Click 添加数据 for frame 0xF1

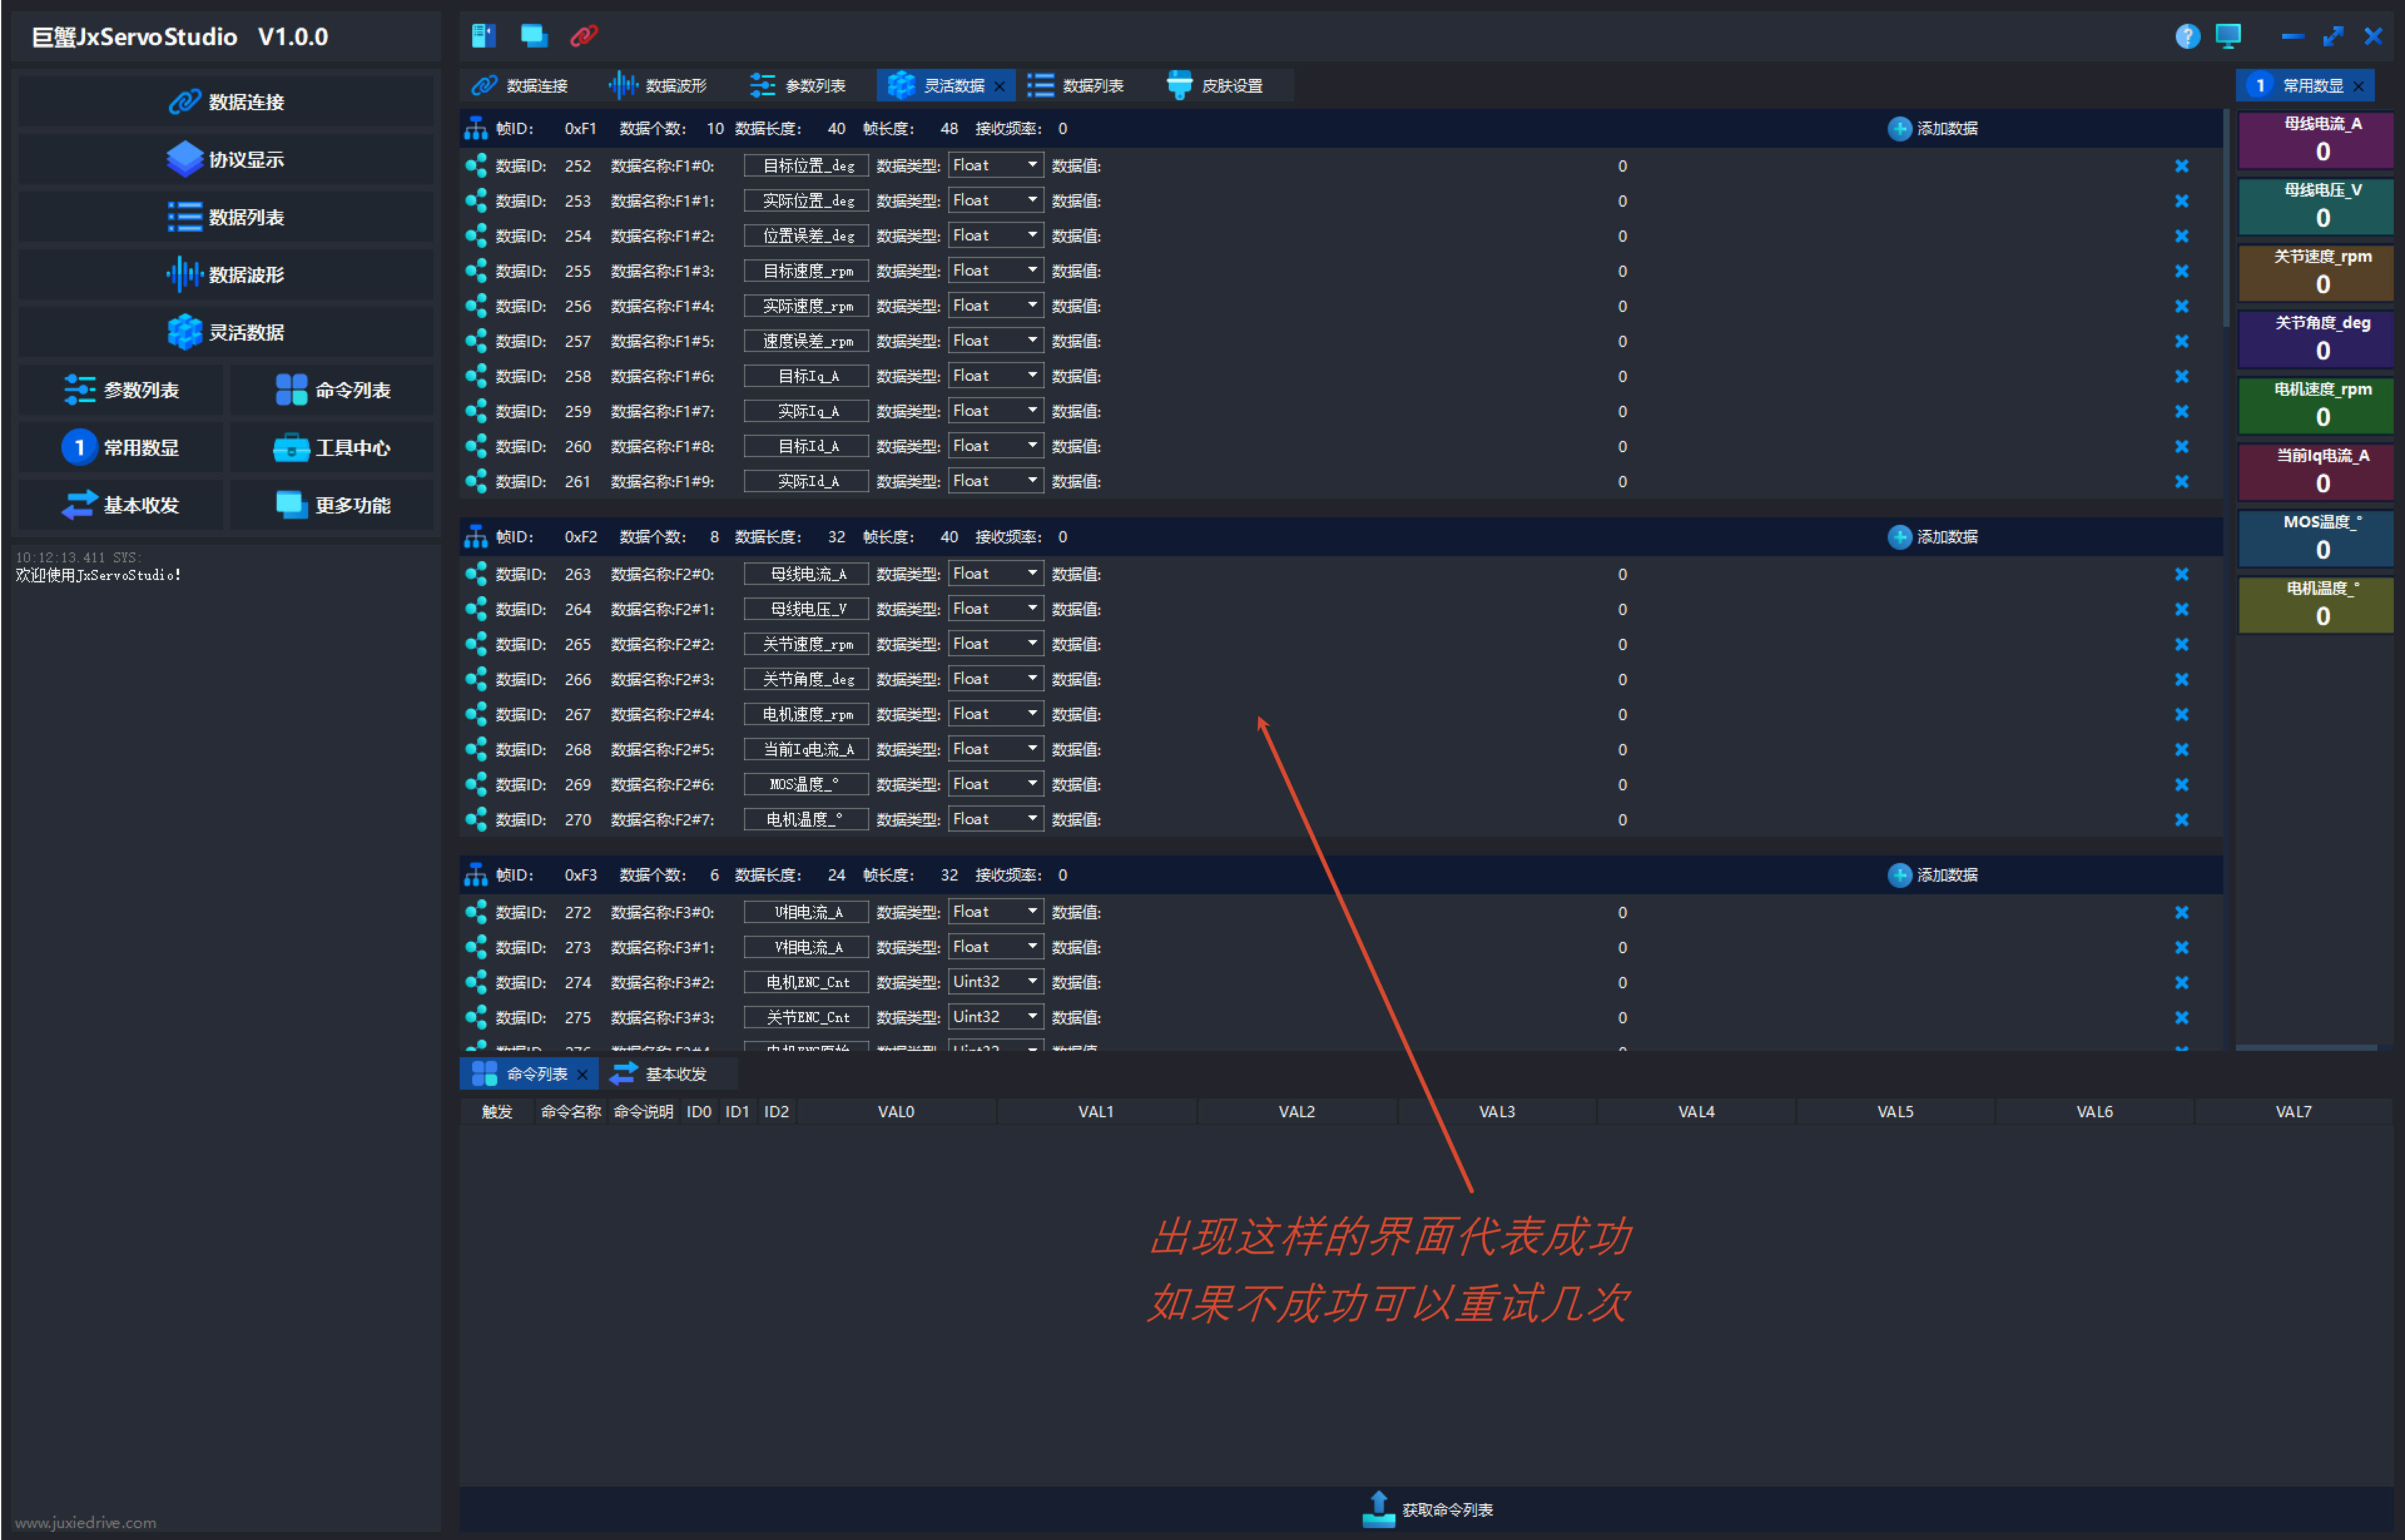tap(1933, 129)
